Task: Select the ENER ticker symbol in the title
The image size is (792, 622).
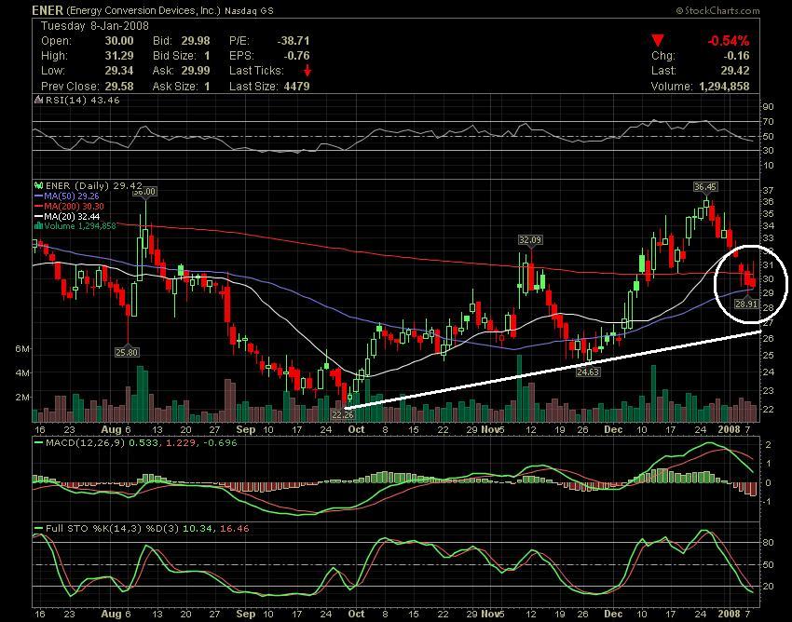Action: point(48,10)
